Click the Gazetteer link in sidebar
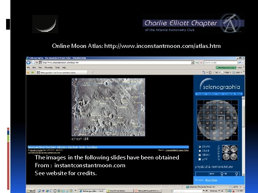This screenshot has width=258, height=193. point(211,94)
